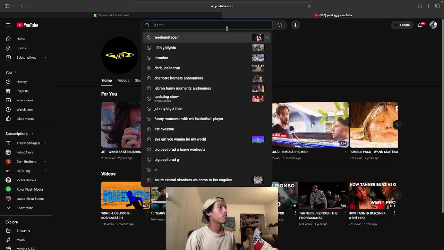Select 'johnny bigchillen' suggestion
This screenshot has height=250, width=444.
coord(207,109)
